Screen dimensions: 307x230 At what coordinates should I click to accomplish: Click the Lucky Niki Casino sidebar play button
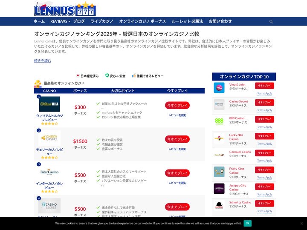264,136
